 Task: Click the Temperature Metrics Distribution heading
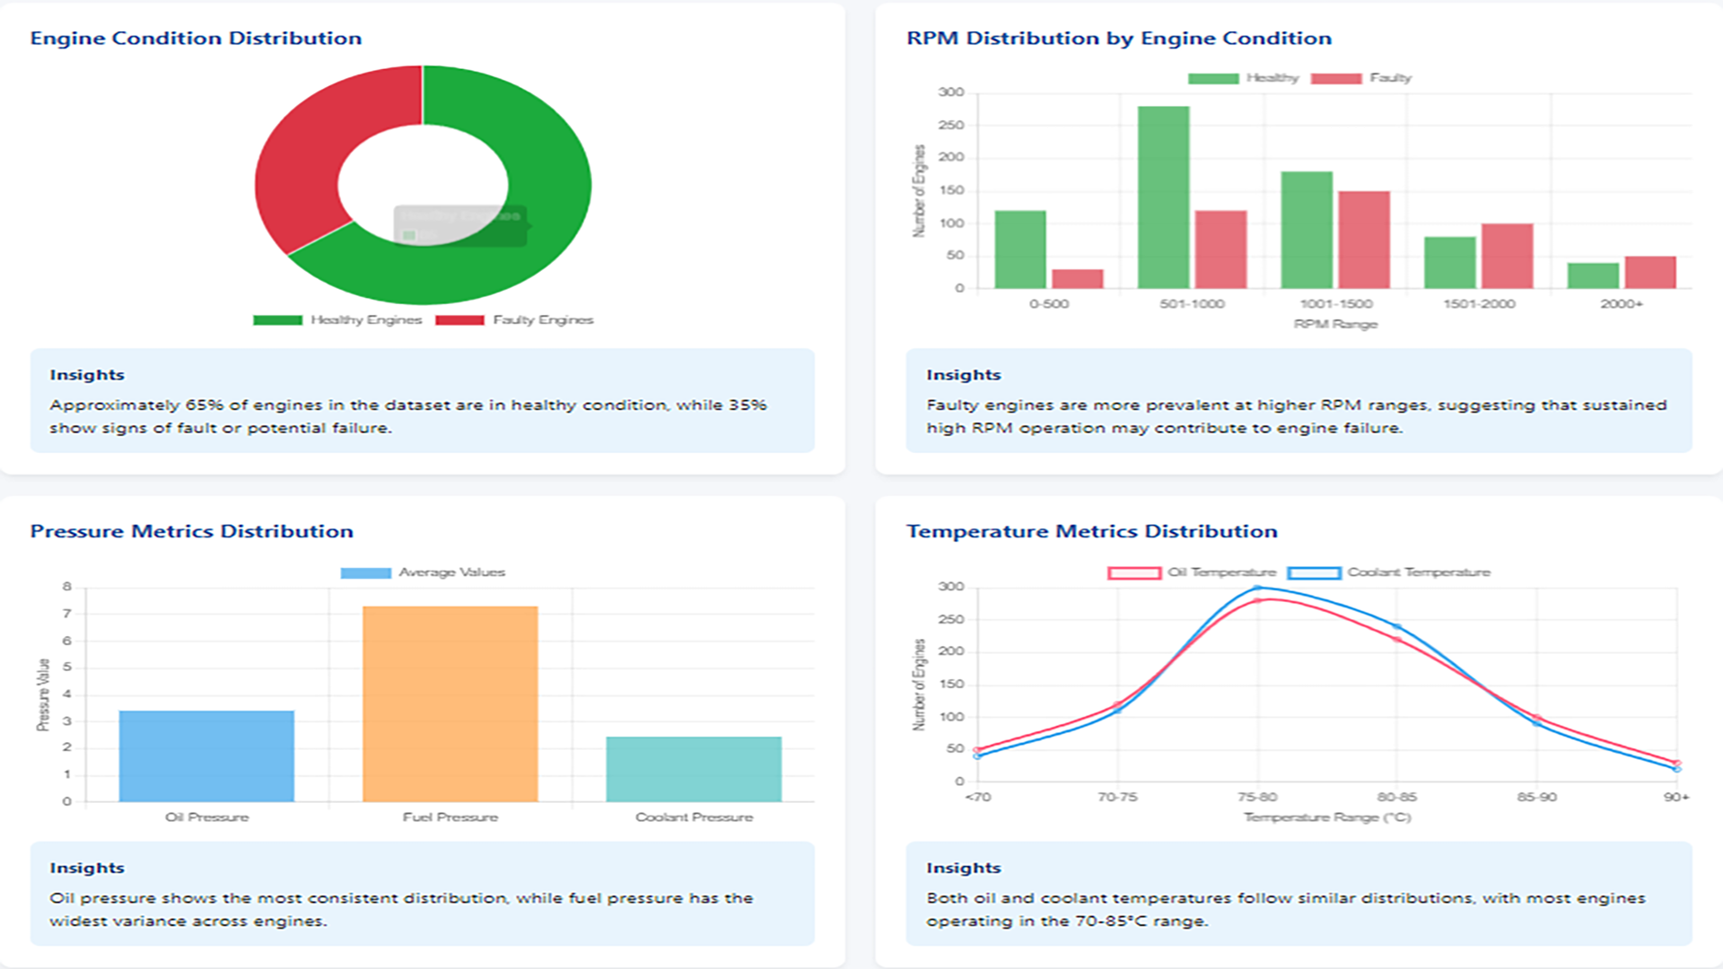tap(1091, 531)
